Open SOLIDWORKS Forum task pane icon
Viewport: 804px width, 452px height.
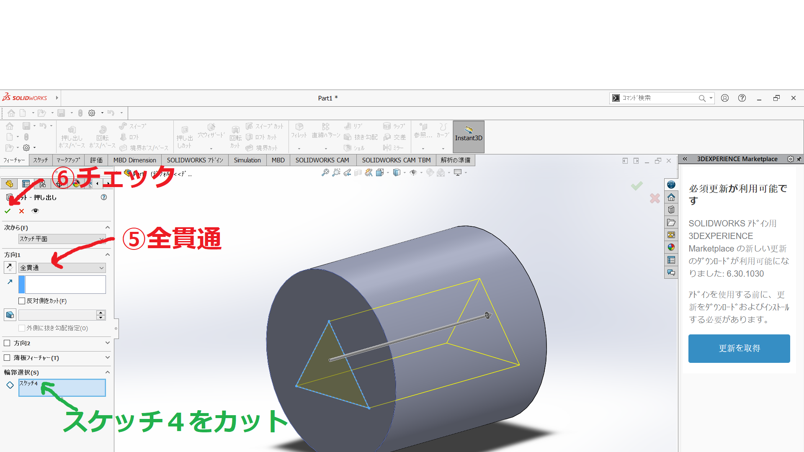tap(671, 272)
